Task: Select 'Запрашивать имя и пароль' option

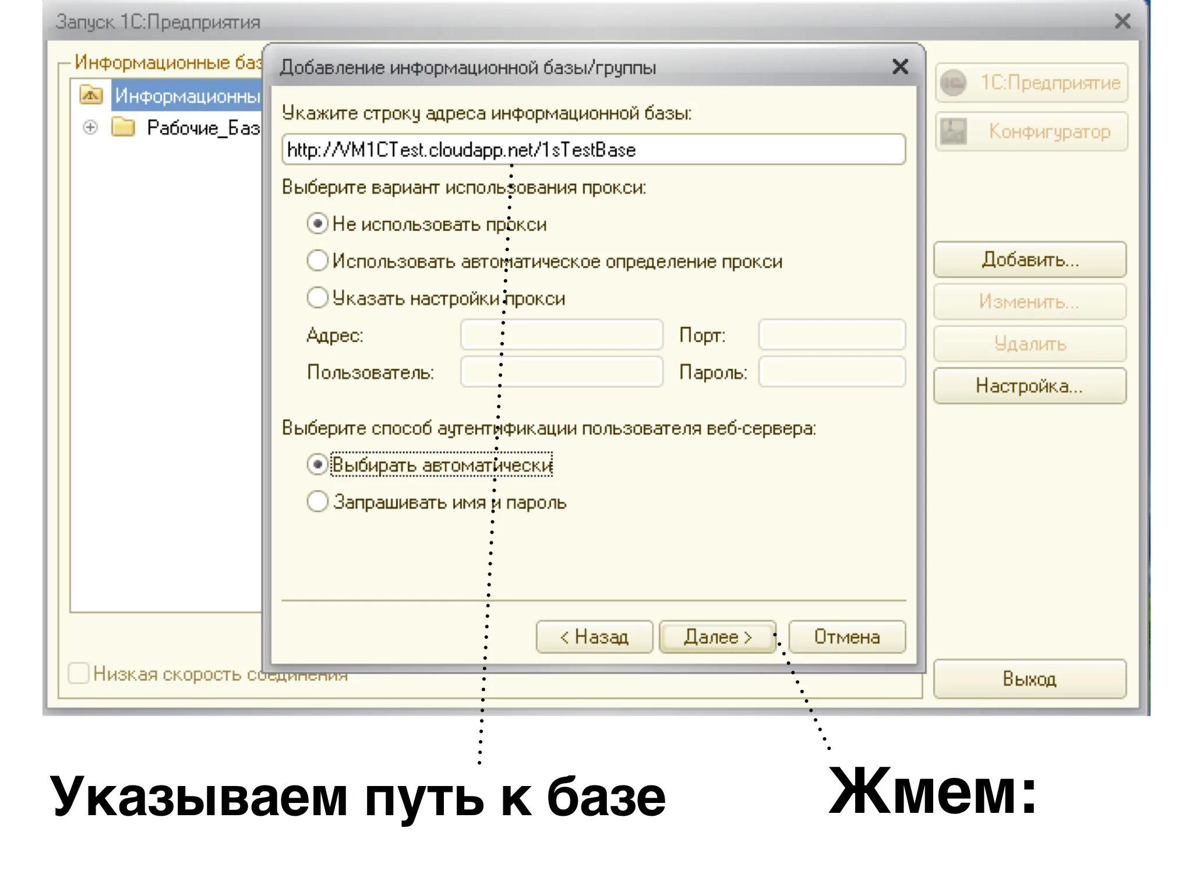Action: click(x=317, y=501)
